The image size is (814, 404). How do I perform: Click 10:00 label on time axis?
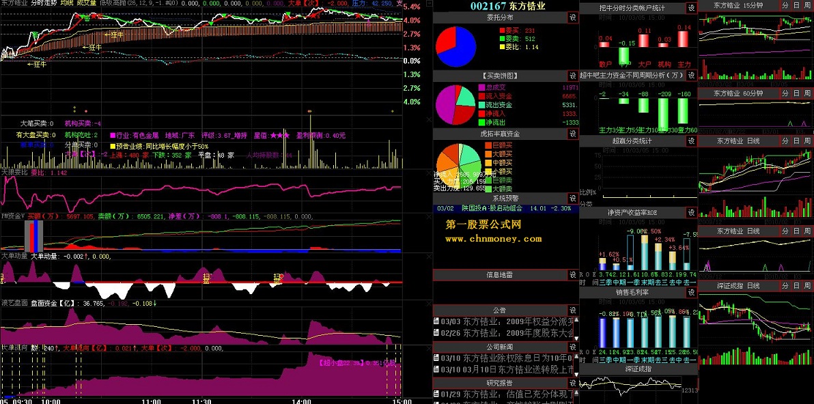tap(49, 401)
